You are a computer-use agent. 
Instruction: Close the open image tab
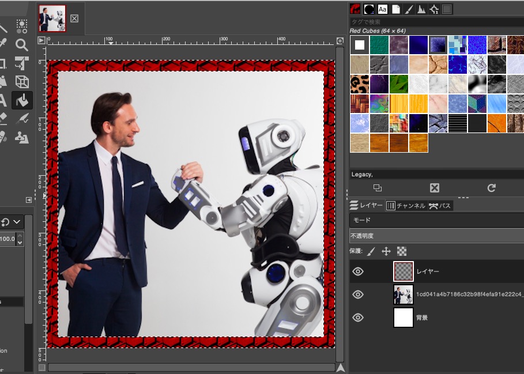coord(74,18)
